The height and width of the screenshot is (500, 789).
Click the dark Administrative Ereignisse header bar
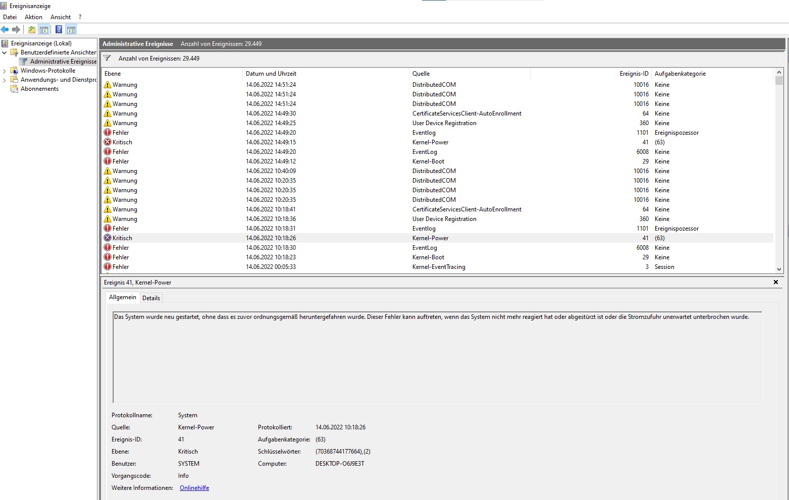coord(442,44)
